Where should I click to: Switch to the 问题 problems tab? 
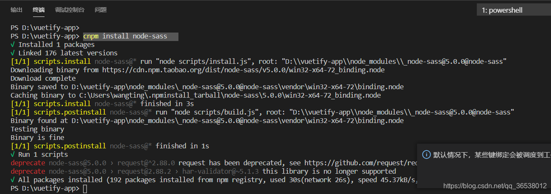pos(101,10)
